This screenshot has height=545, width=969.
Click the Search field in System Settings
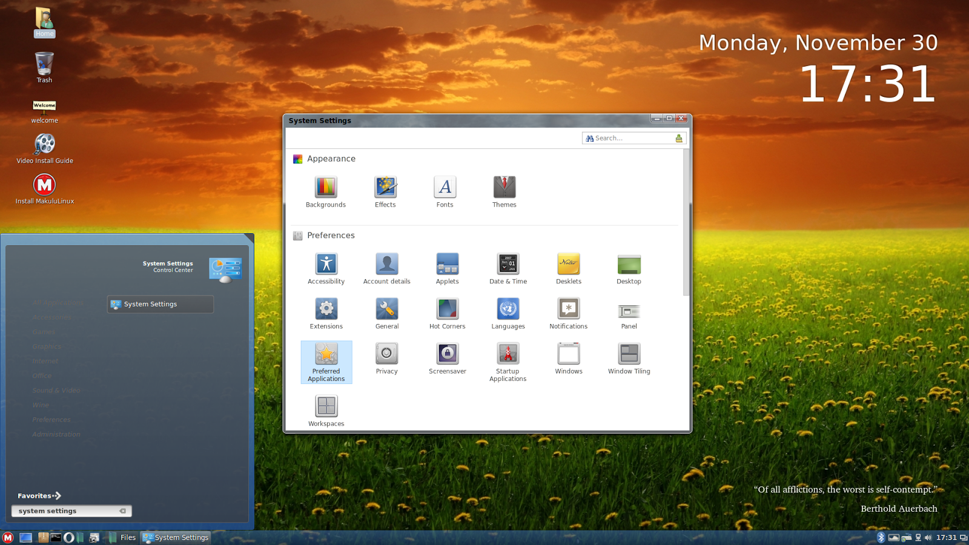pos(633,138)
